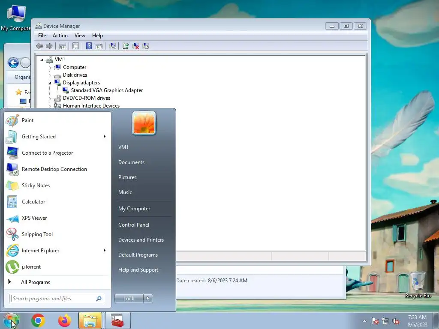
Task: Open Default Programs
Action: [138, 255]
